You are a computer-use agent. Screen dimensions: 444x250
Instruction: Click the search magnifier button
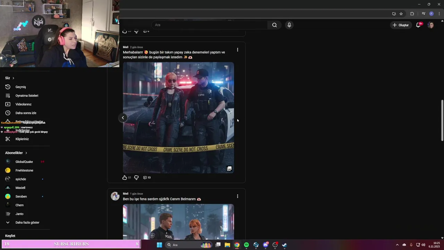[274, 25]
